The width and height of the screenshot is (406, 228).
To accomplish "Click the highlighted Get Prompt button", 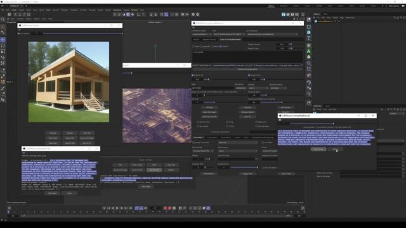I will (154, 170).
